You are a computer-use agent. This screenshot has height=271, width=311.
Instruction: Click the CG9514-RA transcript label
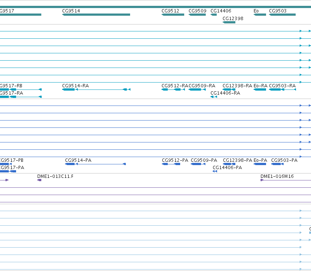point(75,85)
